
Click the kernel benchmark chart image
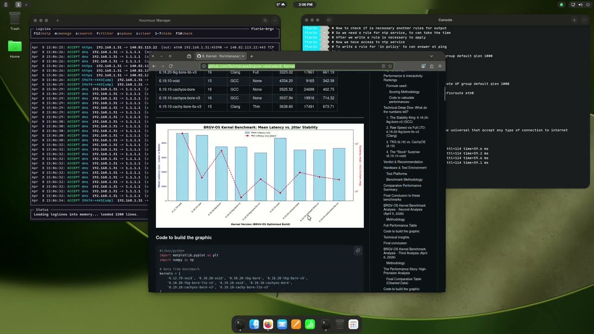(260, 175)
